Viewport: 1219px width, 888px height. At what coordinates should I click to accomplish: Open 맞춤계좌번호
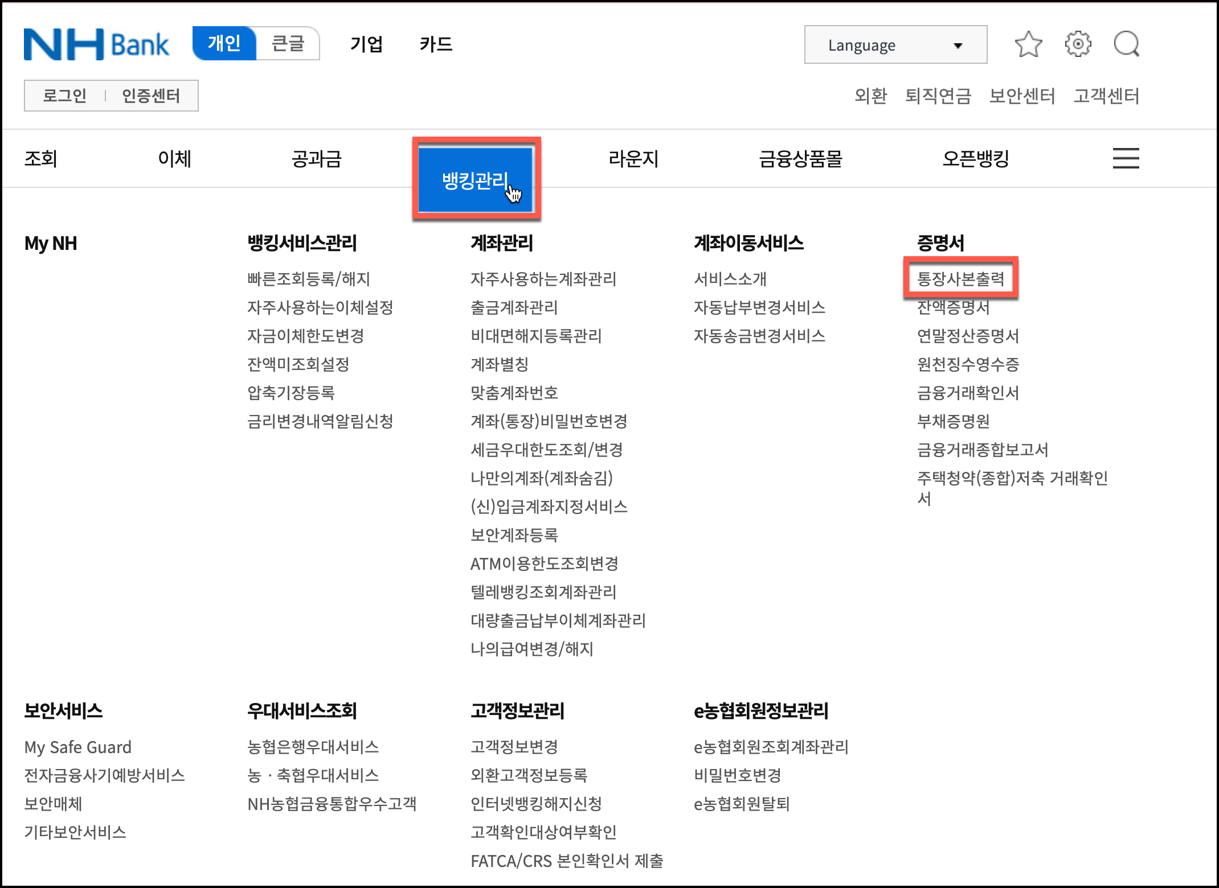[x=514, y=393]
